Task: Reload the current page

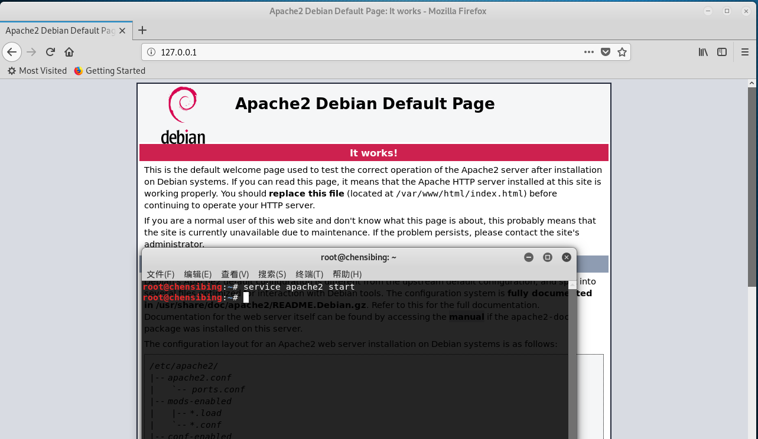Action: click(x=50, y=52)
